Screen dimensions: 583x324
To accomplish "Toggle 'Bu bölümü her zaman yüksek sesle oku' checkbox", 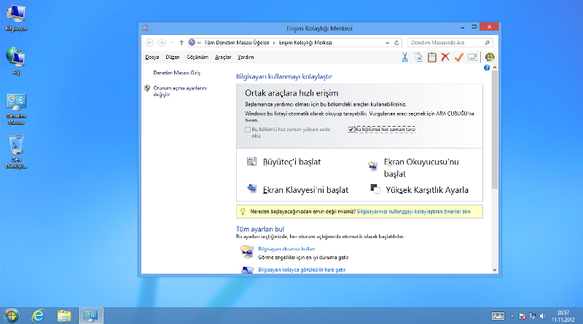I will [x=248, y=130].
